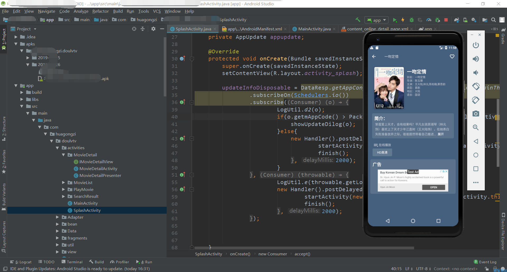Open the Refactor menu

[100, 11]
